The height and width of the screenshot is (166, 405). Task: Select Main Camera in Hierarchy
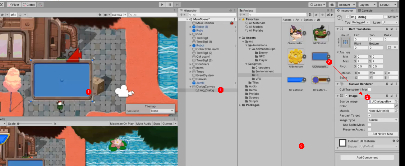point(205,23)
